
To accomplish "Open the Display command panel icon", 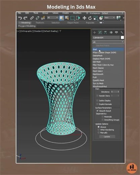I will click(x=116, y=32).
